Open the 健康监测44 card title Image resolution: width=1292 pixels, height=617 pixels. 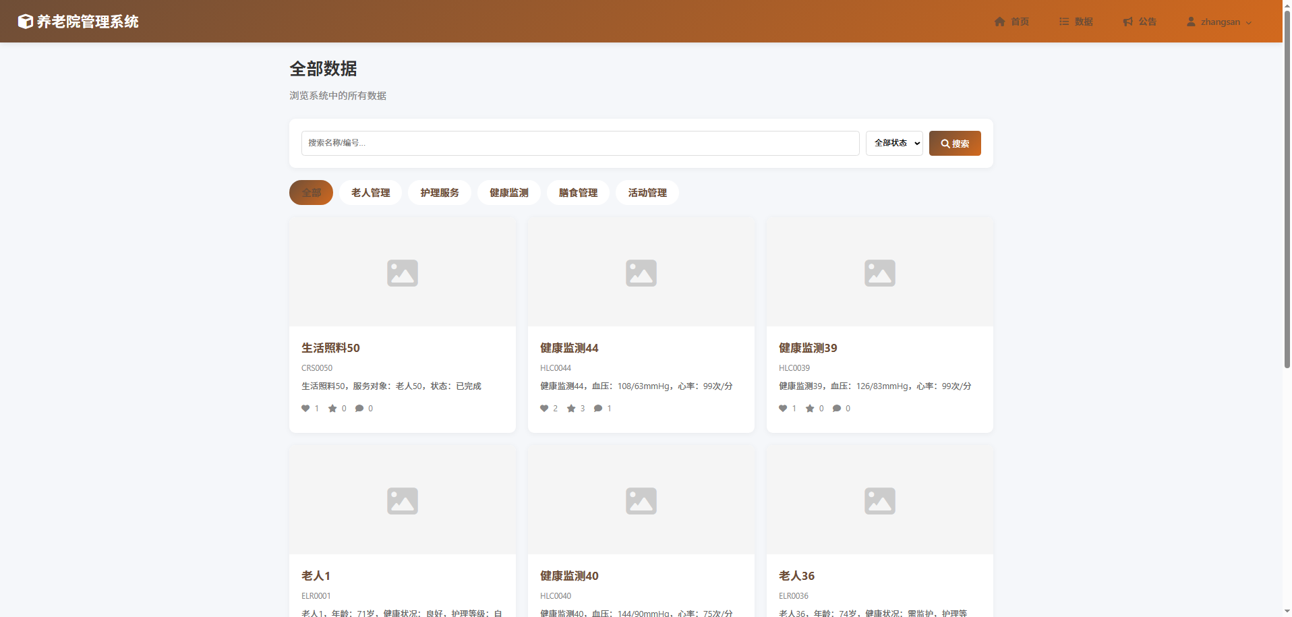tap(569, 348)
